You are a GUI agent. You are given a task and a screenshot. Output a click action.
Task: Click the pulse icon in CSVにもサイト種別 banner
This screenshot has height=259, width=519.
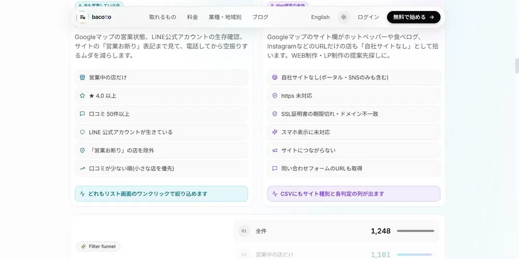(275, 194)
